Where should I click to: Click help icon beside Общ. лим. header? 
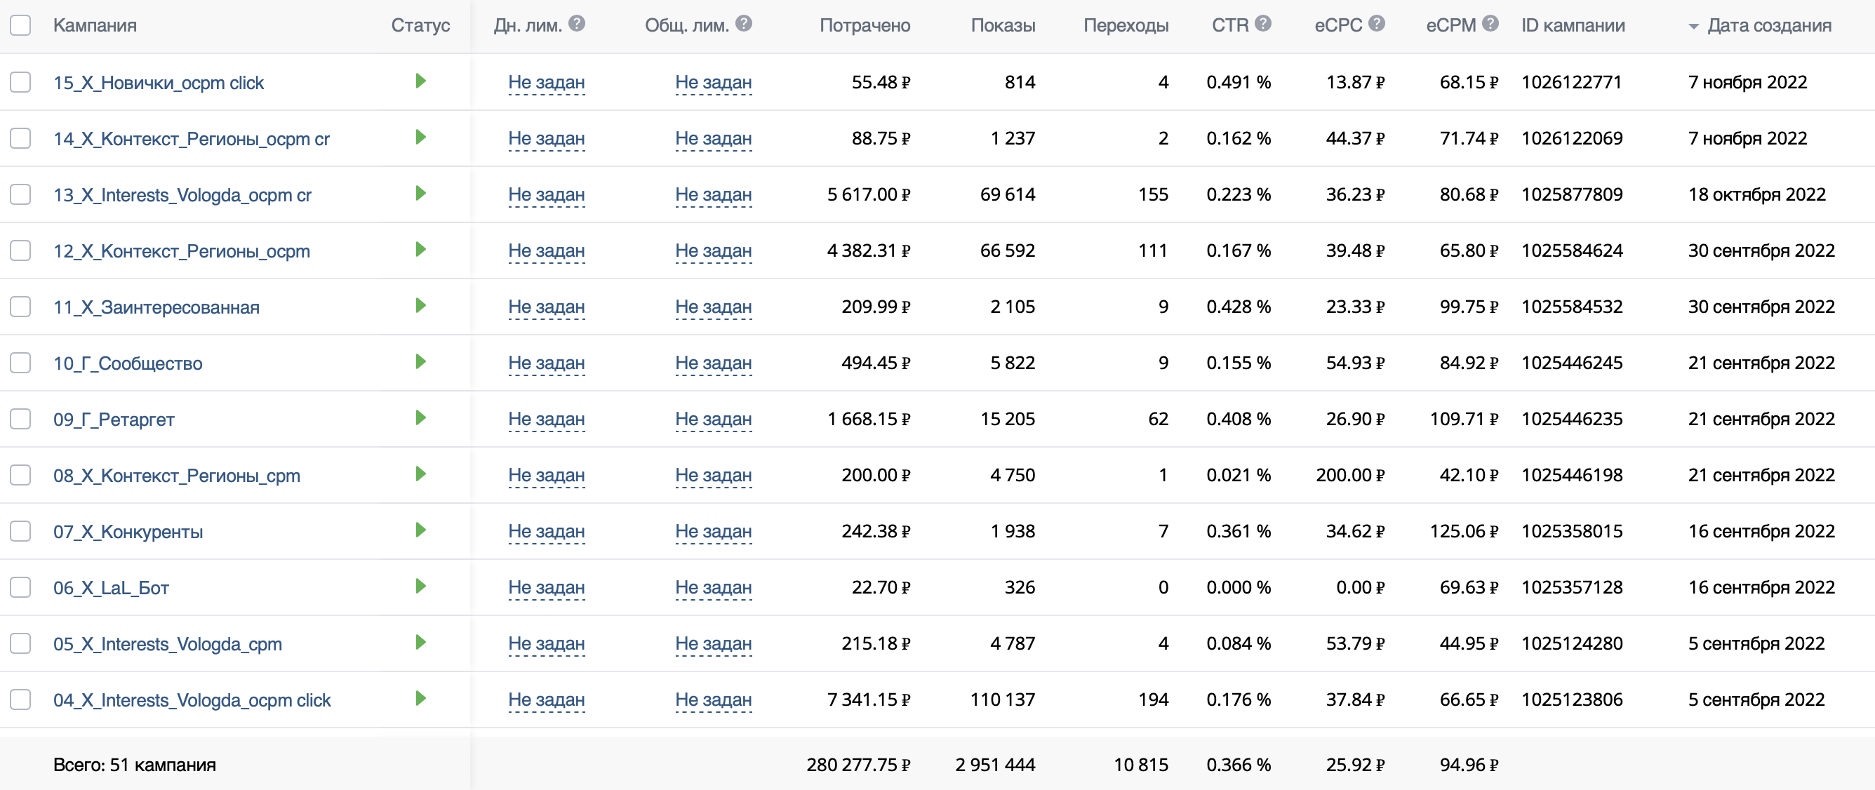(x=743, y=23)
